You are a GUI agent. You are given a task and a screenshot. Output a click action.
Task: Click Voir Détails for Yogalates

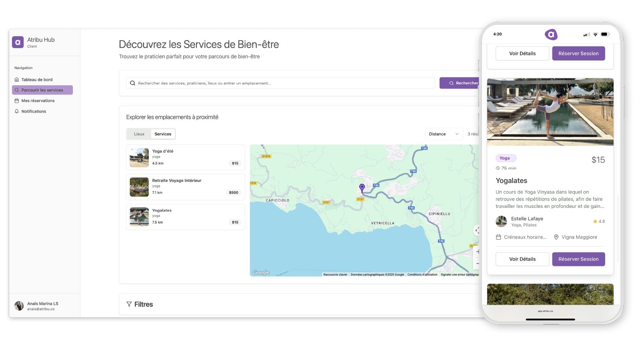tap(522, 259)
